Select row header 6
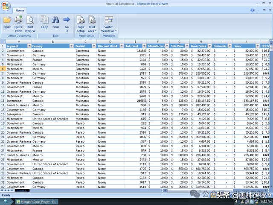This screenshot has height=205, width=273. point(3,69)
